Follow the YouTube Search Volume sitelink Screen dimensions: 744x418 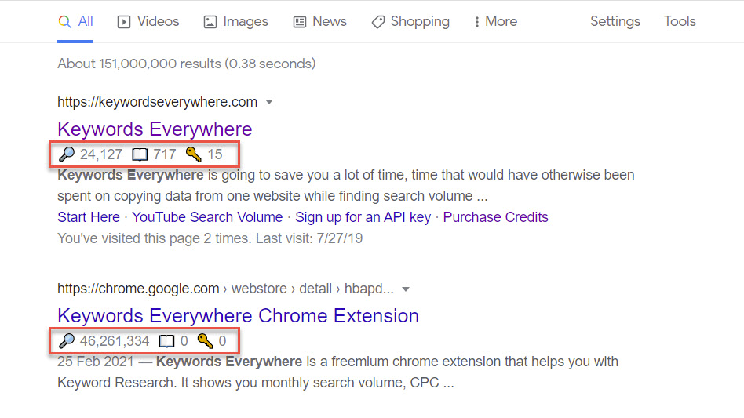207,217
